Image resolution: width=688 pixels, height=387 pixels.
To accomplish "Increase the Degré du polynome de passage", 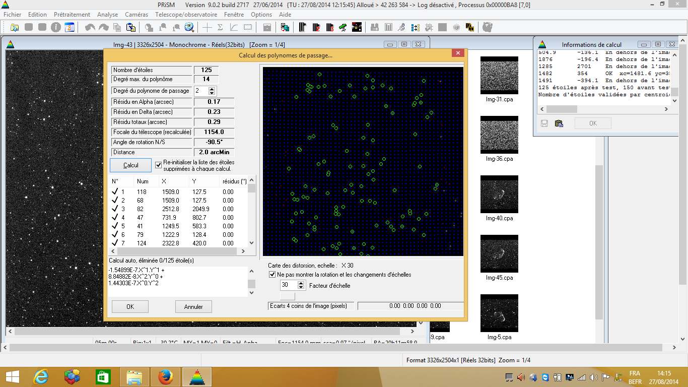I will [x=212, y=89].
